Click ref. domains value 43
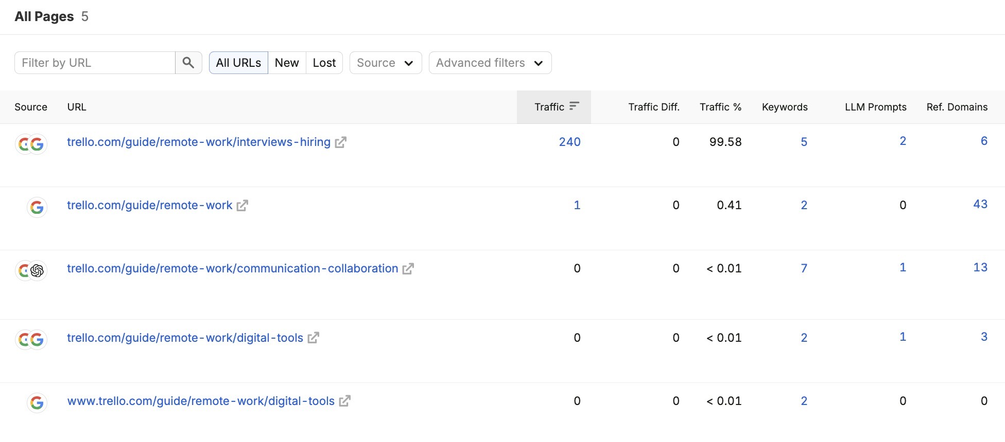 pyautogui.click(x=980, y=204)
